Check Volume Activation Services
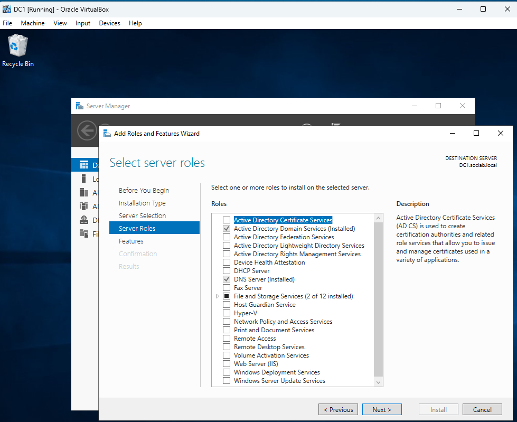 [227, 355]
